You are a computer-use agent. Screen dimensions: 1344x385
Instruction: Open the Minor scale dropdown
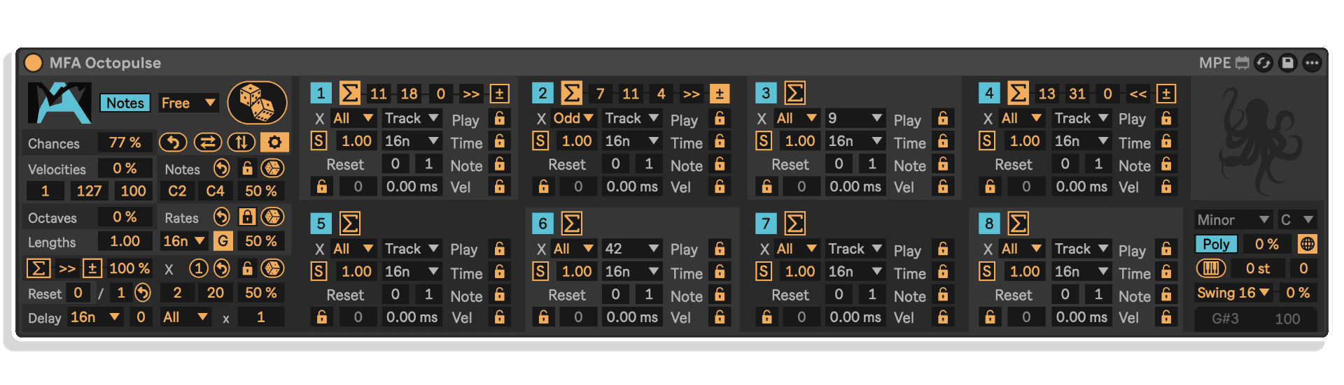pos(1233,219)
